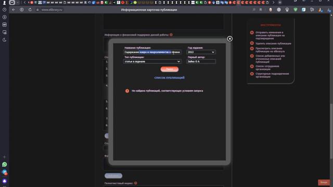Click the www.elibrary.ru address field
The width and height of the screenshot is (333, 187).
click(x=52, y=10)
